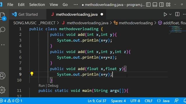Click Debug CodeLens above main method
Image resolution: width=186 pixels, height=104 pixels.
(53, 86)
